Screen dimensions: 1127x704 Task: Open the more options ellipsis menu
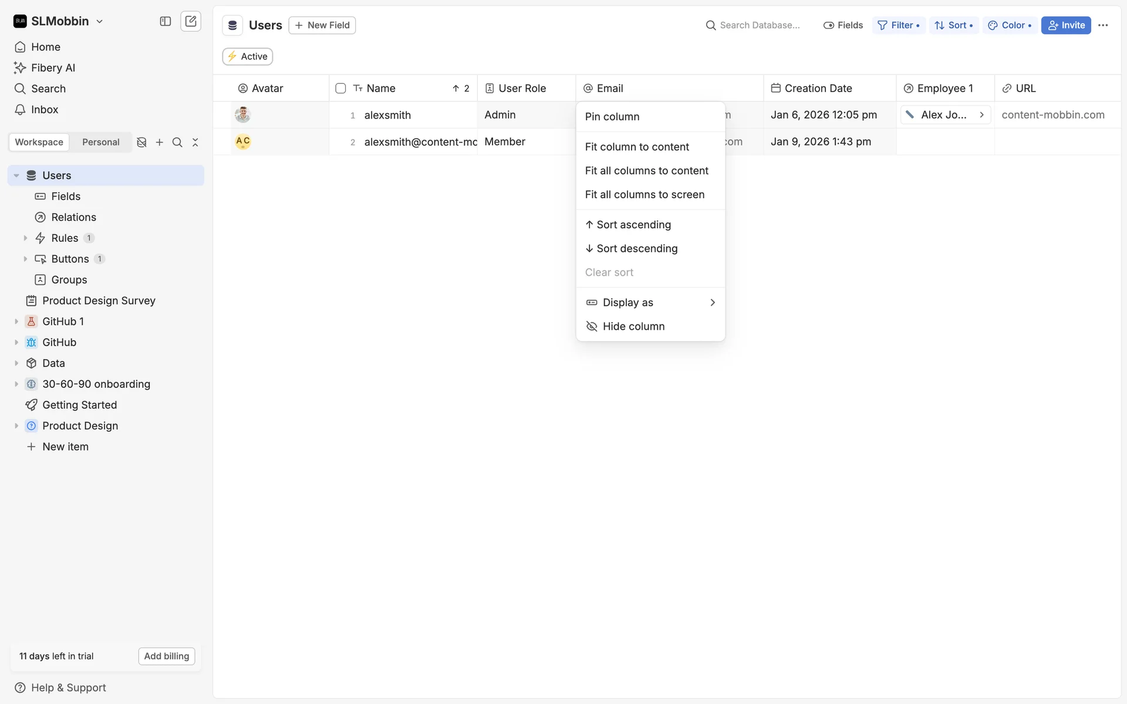point(1103,25)
